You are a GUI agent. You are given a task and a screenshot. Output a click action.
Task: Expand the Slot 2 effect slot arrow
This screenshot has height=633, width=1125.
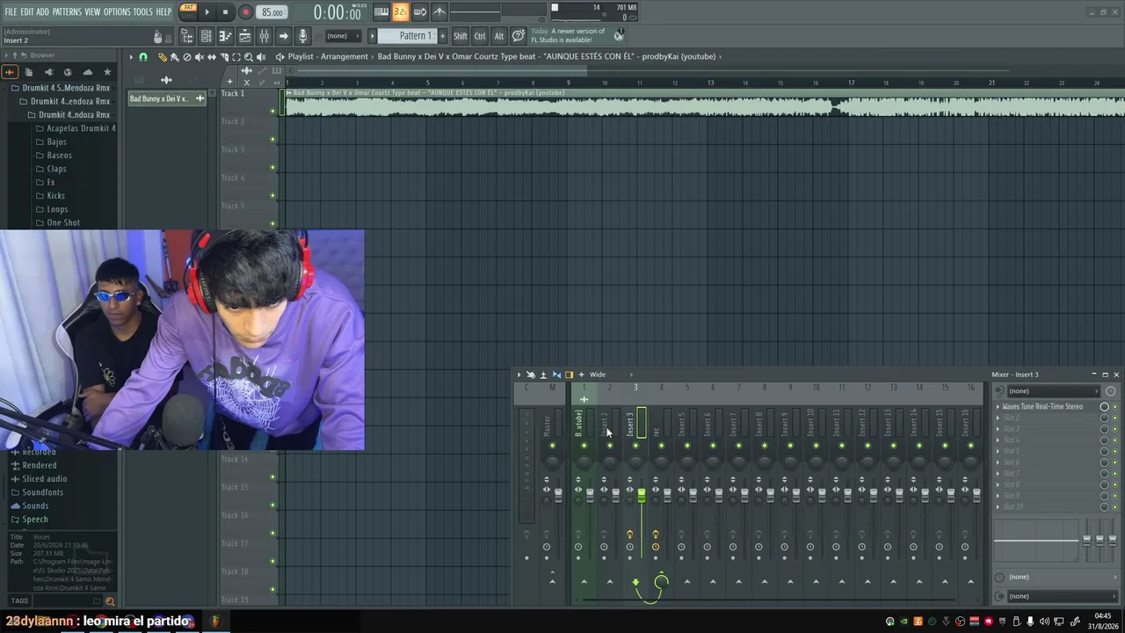point(998,418)
